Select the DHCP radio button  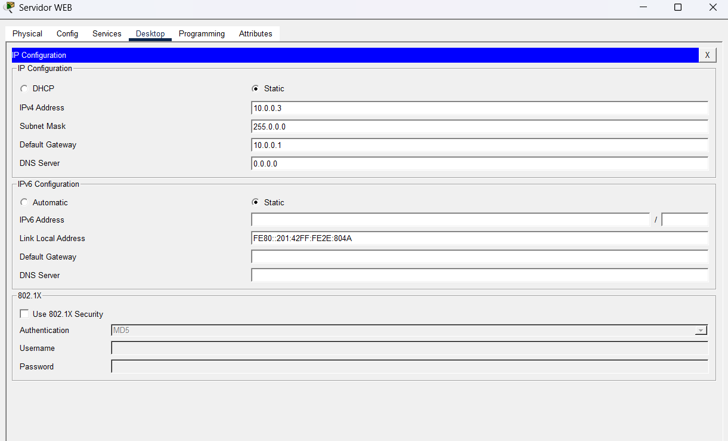tap(24, 88)
